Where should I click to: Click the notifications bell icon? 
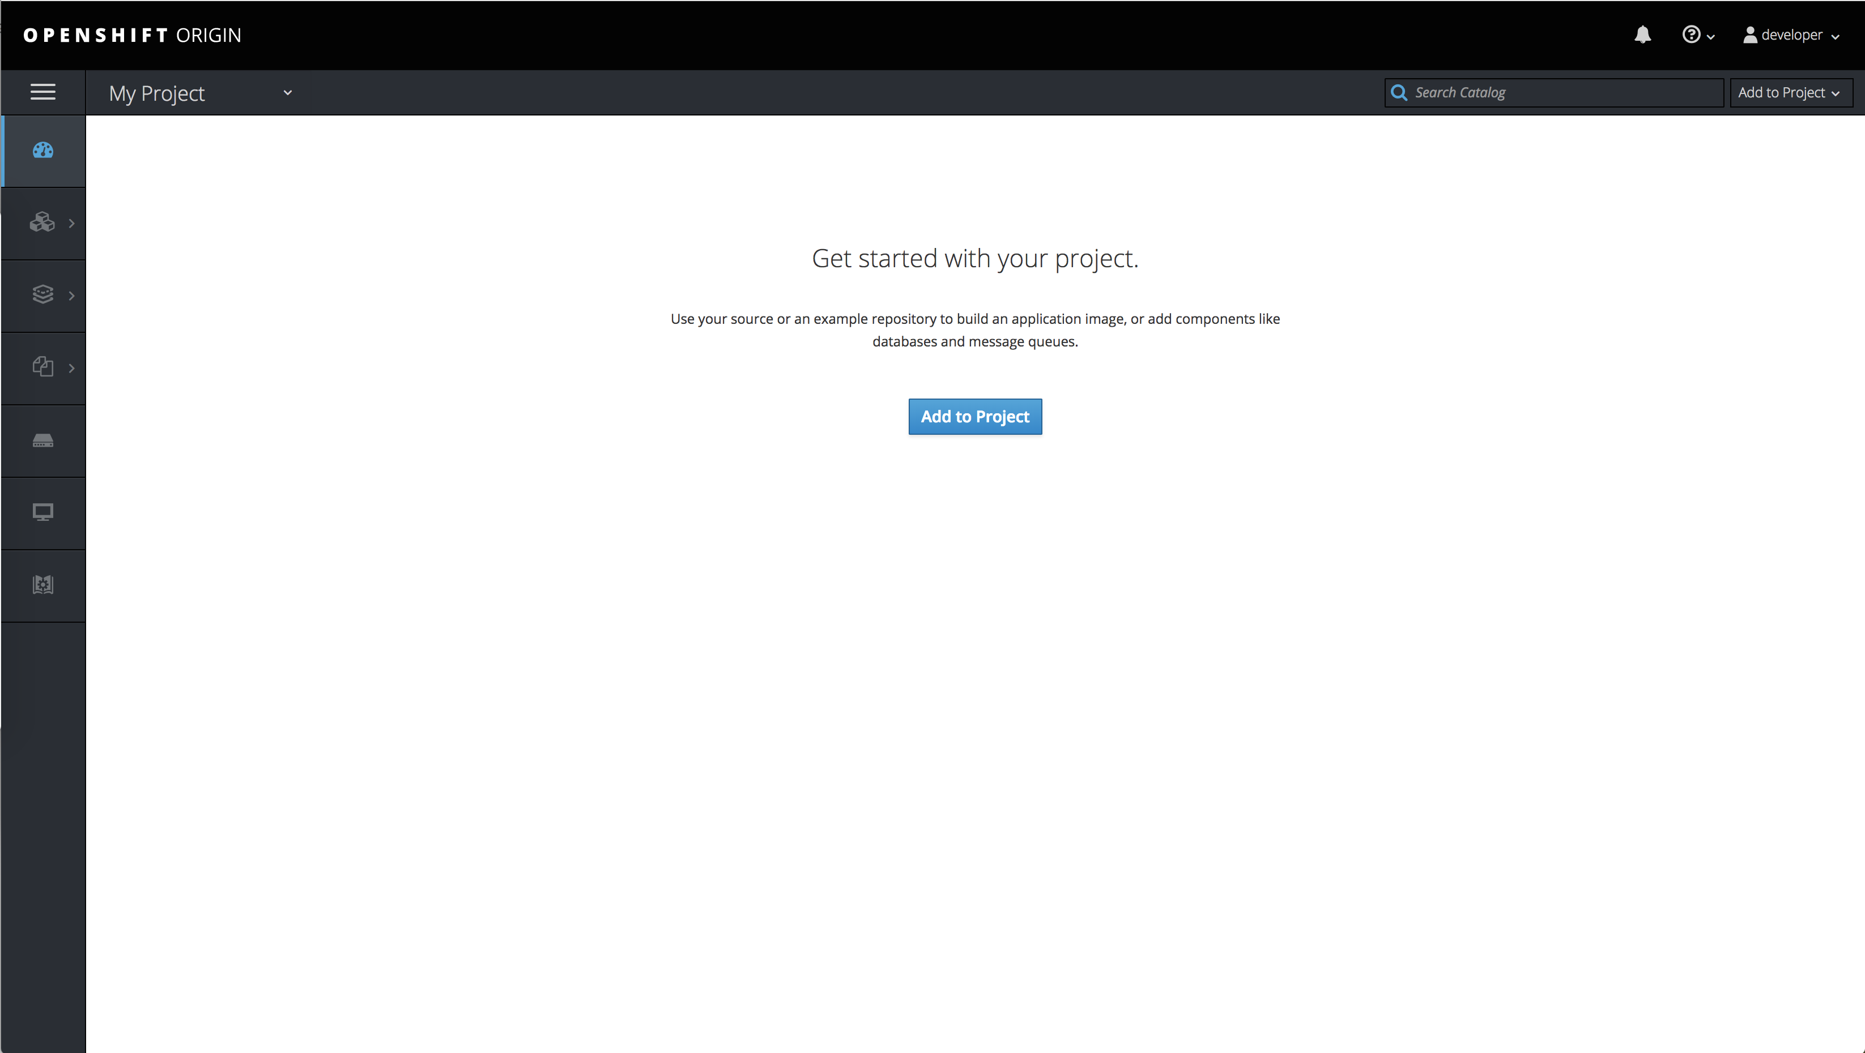click(1643, 35)
